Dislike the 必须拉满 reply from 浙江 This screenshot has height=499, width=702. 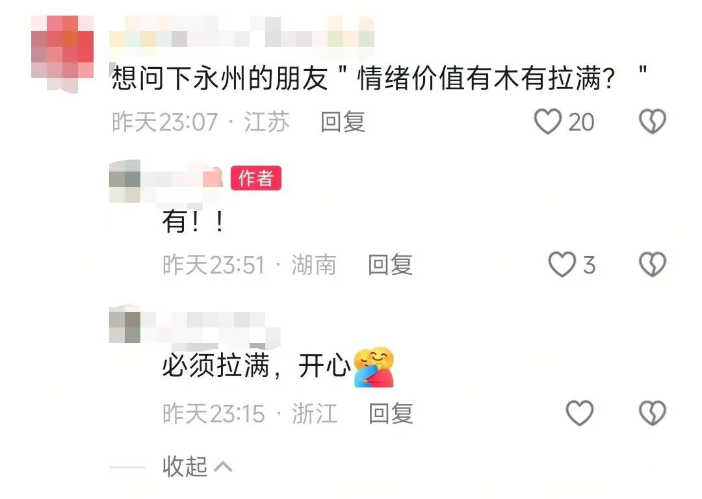653,413
